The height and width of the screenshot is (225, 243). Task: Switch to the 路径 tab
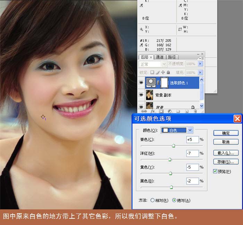172,57
